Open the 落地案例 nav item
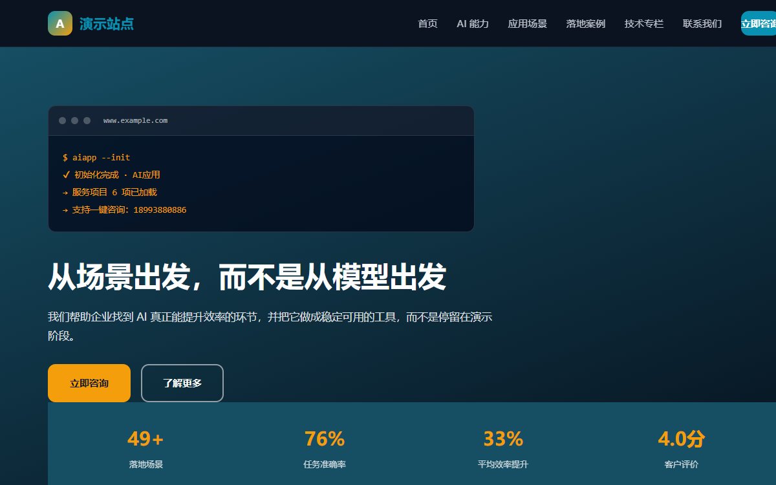This screenshot has width=776, height=485. coord(586,24)
